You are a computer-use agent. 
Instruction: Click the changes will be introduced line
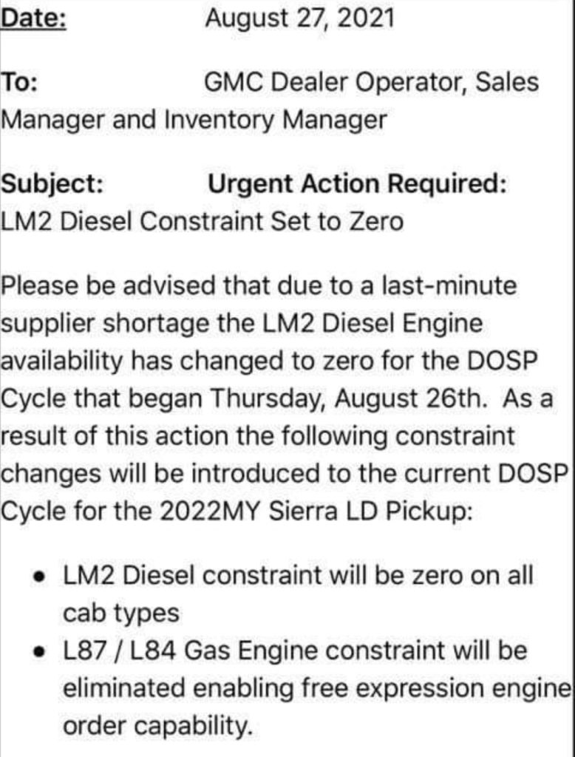click(x=284, y=474)
